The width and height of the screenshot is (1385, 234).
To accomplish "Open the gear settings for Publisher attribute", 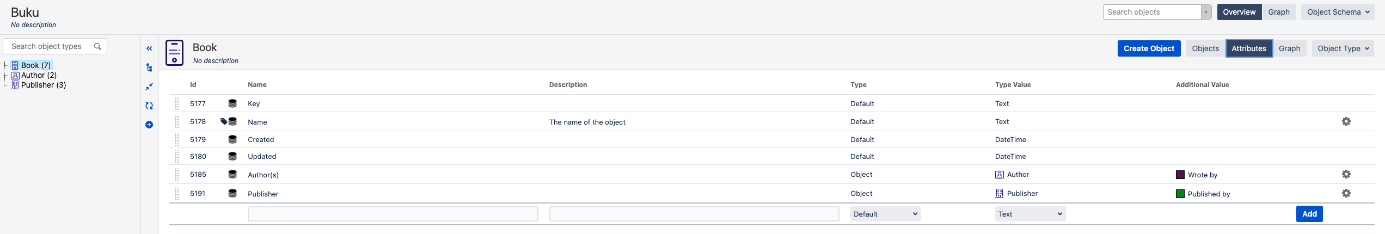I will [1346, 193].
